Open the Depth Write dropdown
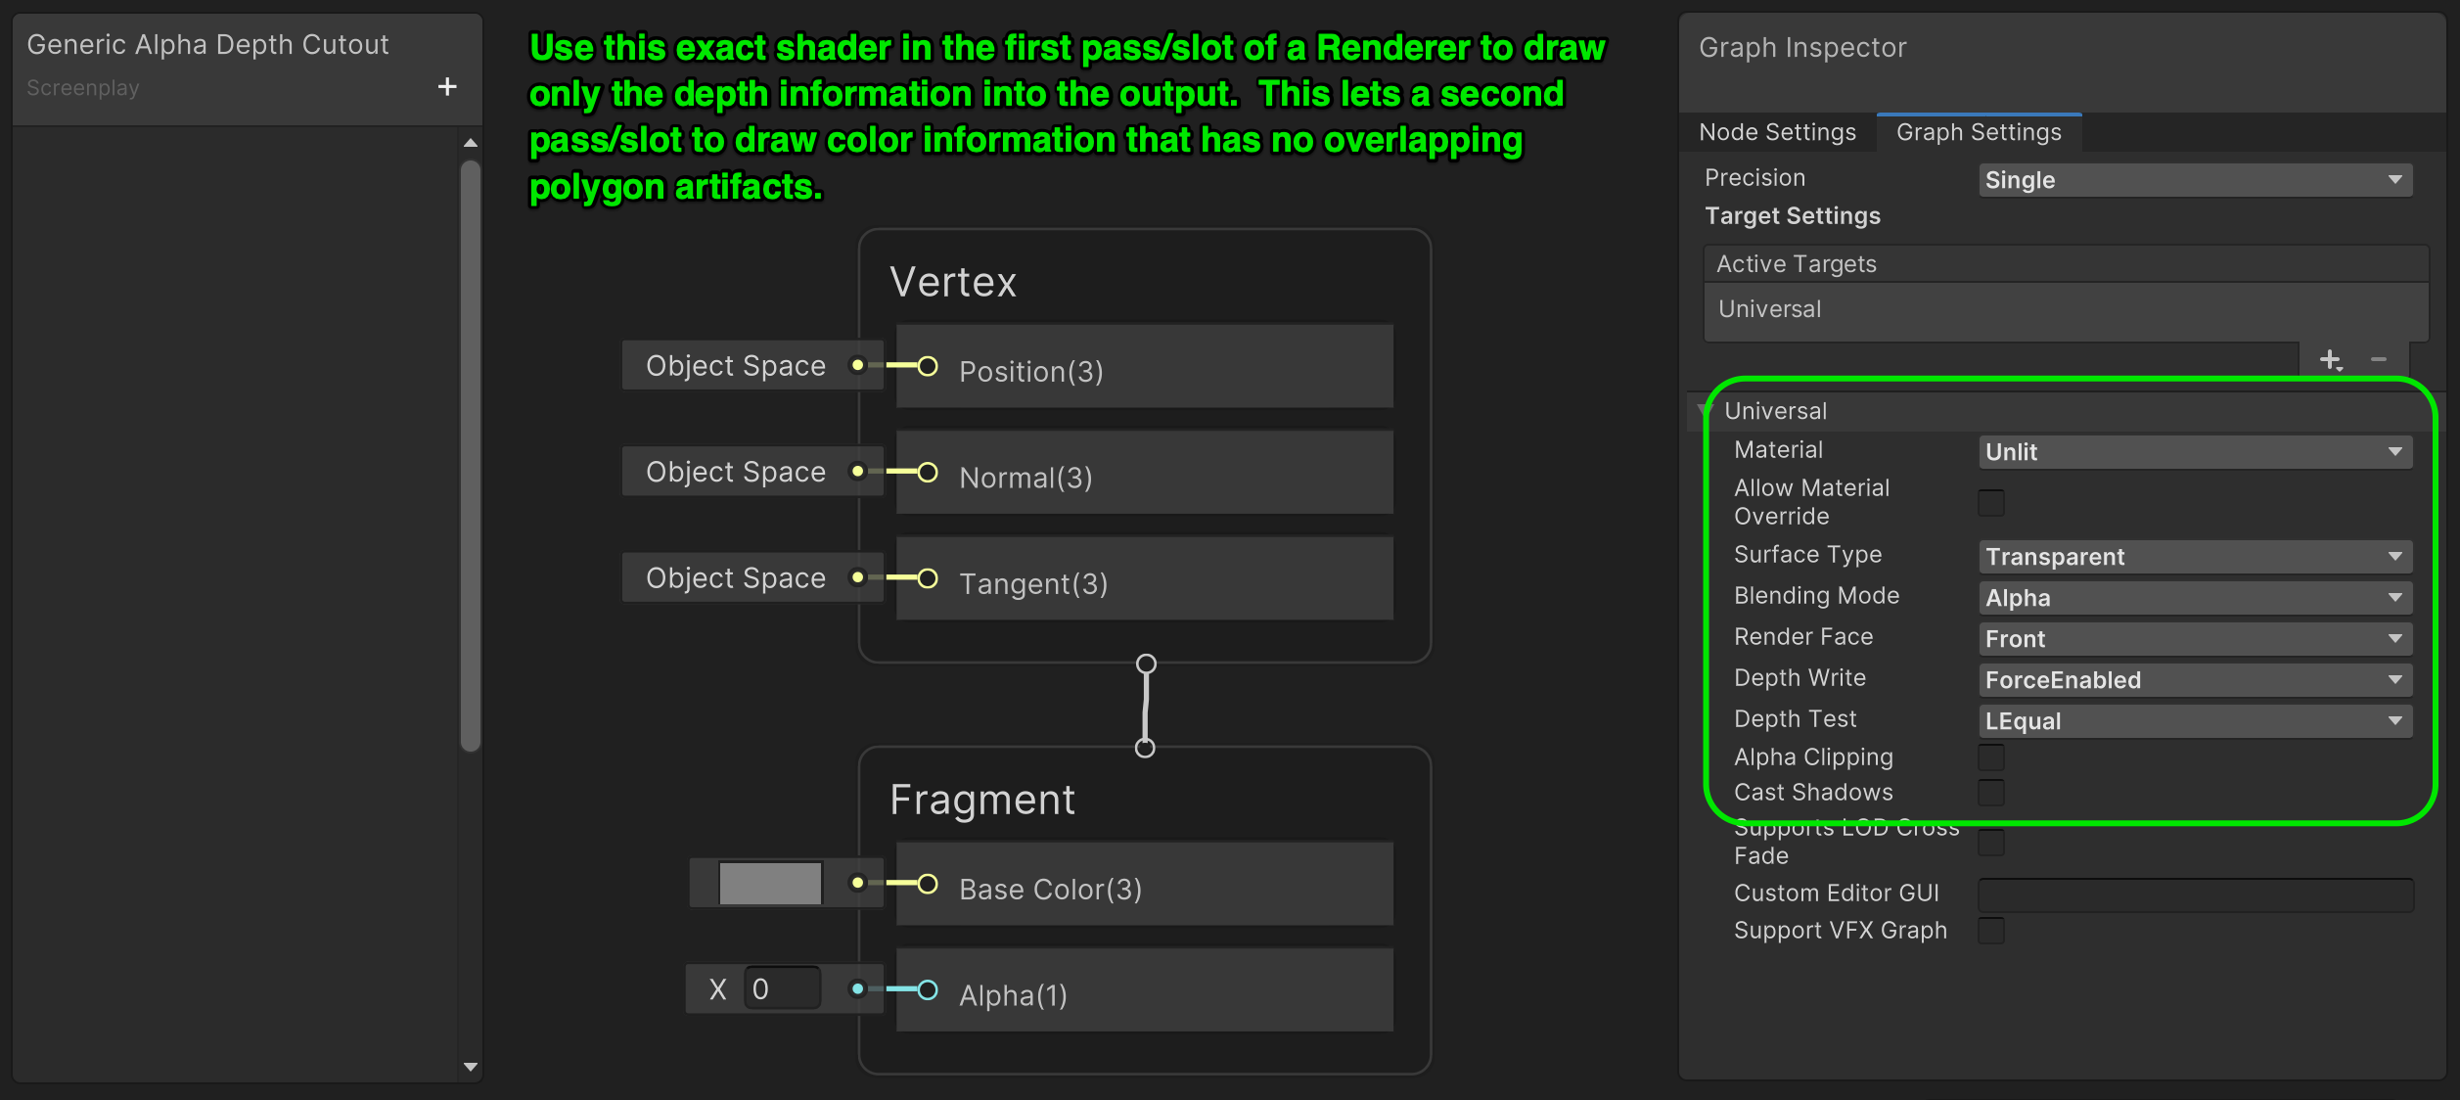2460x1100 pixels. (x=2194, y=680)
